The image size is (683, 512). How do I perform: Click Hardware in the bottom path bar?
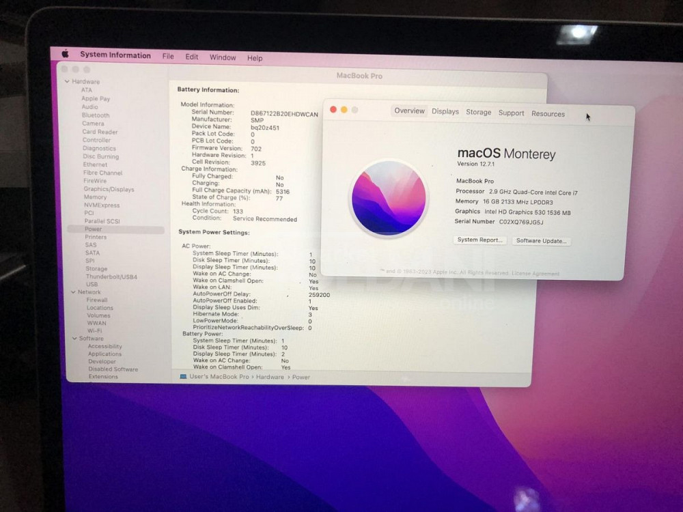(x=270, y=377)
